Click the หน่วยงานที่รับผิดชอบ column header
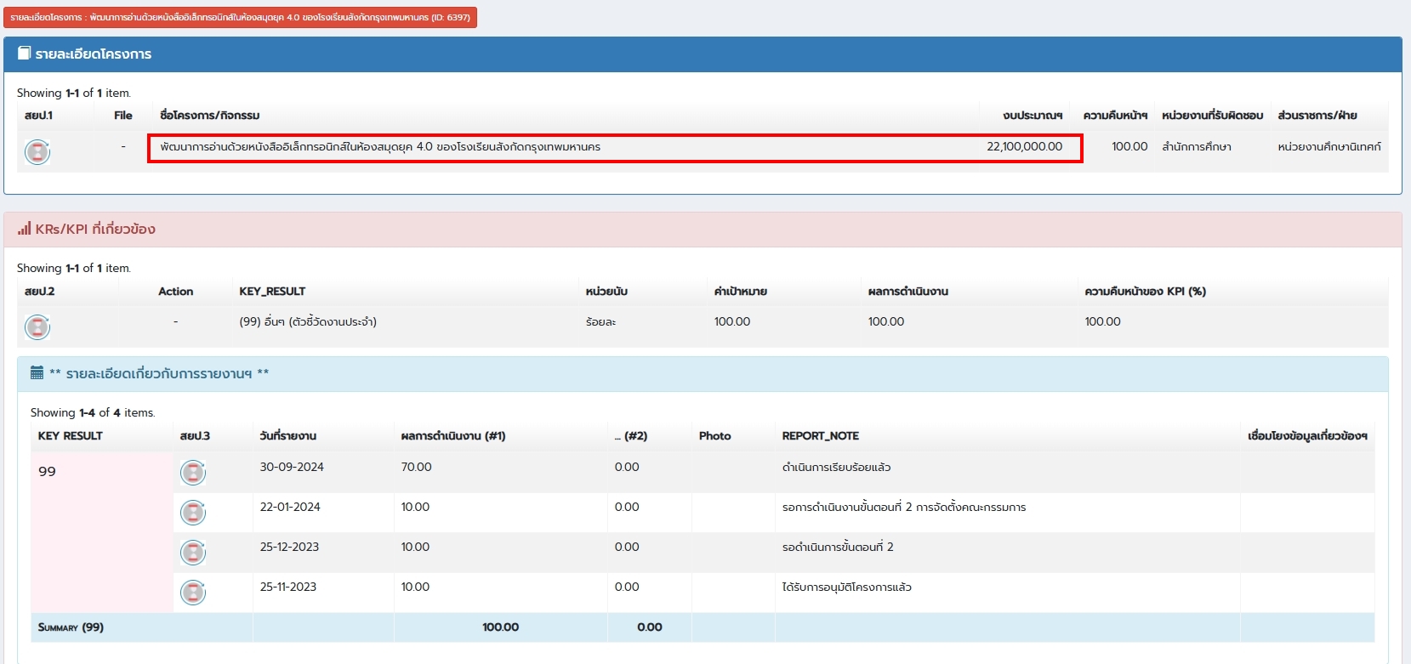This screenshot has width=1411, height=664. coord(1212,116)
